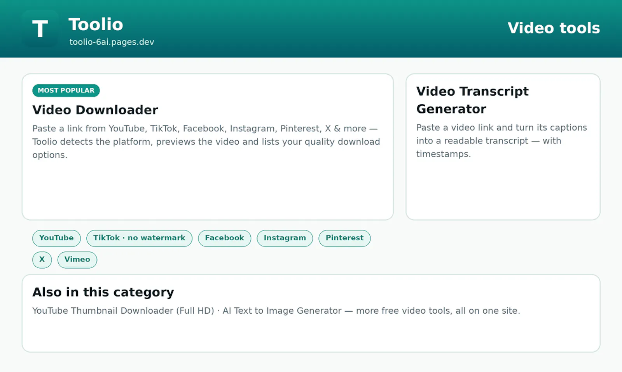
Task: Click the Video Downloader description paragraph
Action: pos(206,141)
